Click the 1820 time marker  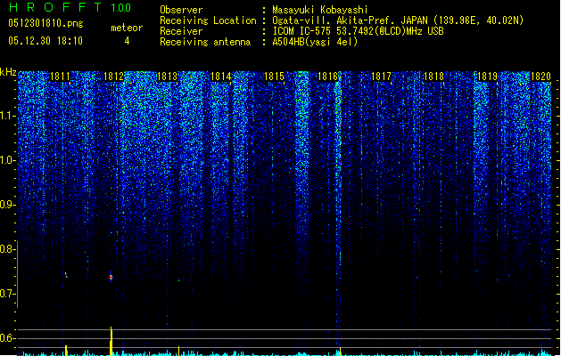click(x=540, y=77)
